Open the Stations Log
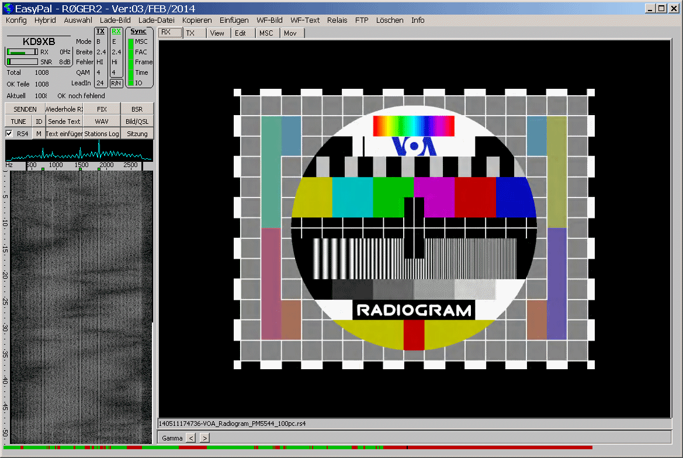 [x=102, y=134]
